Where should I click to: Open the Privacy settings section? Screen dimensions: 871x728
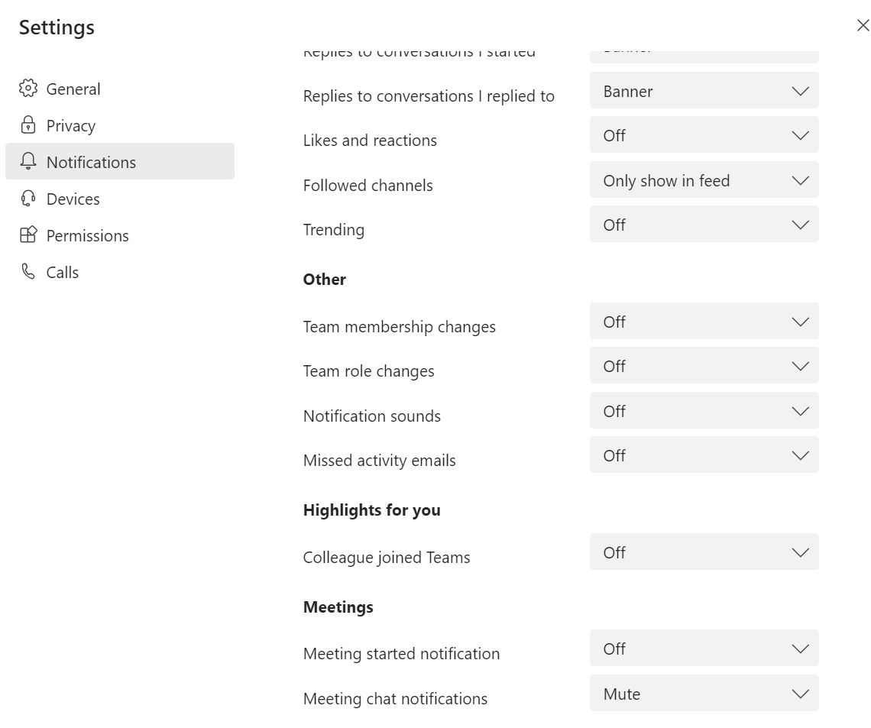pos(70,125)
